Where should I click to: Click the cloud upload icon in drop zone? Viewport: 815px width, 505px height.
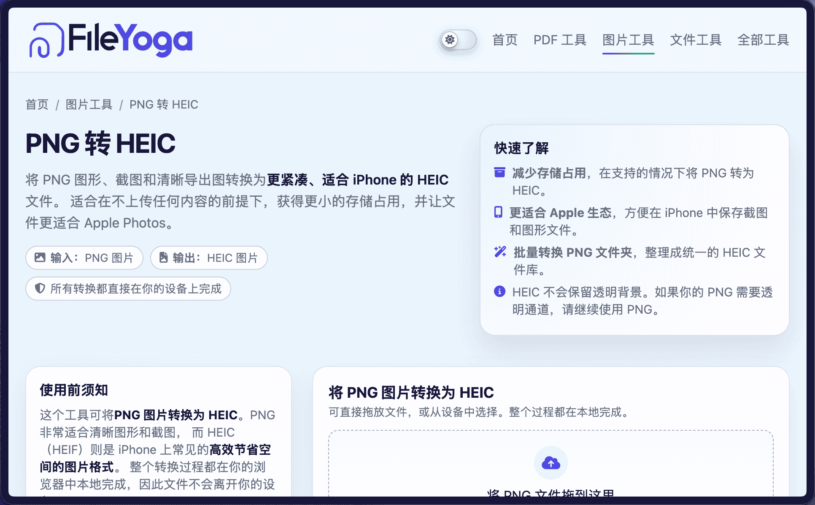coord(551,463)
